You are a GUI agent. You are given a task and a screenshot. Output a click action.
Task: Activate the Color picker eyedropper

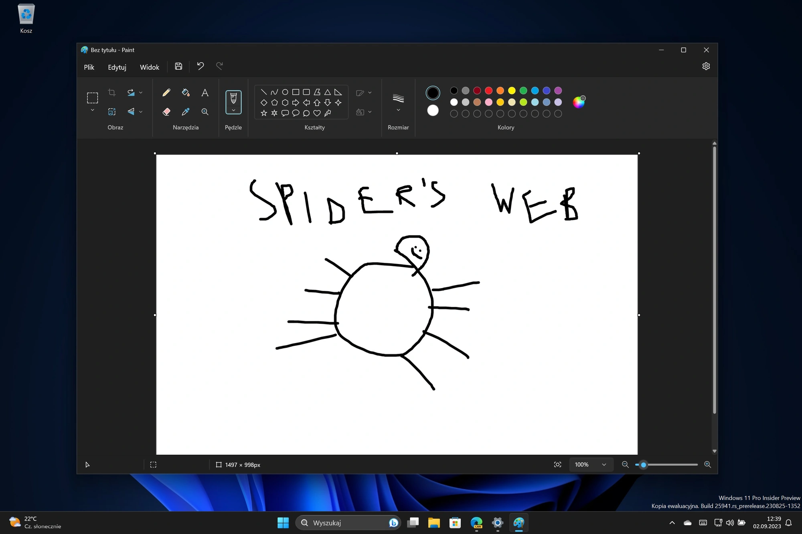coord(186,112)
